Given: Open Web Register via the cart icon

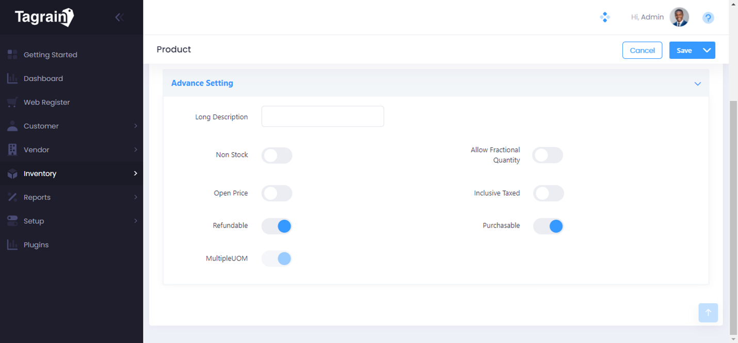Looking at the screenshot, I should 12,102.
